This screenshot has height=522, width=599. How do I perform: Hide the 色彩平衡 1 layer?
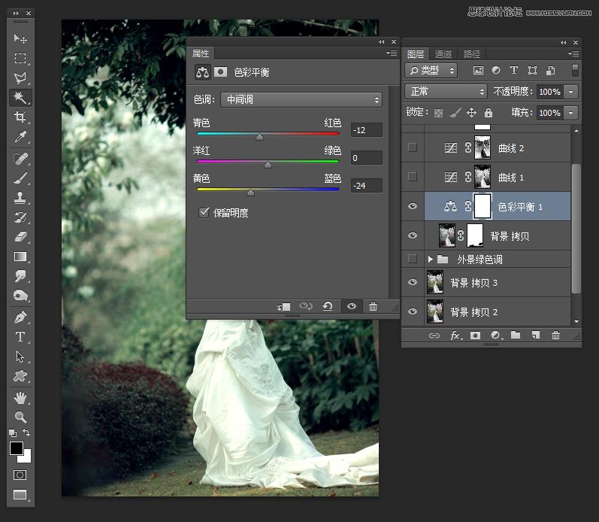(413, 206)
